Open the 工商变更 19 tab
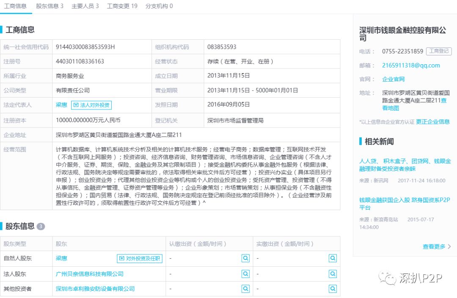 pos(122,6)
